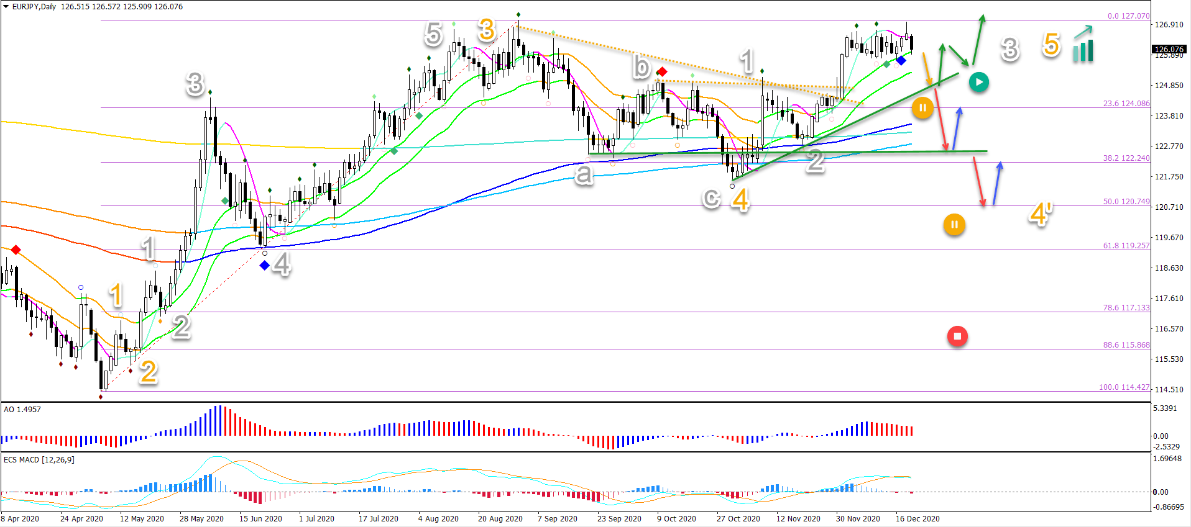Click the 61.8 119.257 Fibonacci level label
The height and width of the screenshot is (527, 1191).
point(1126,246)
